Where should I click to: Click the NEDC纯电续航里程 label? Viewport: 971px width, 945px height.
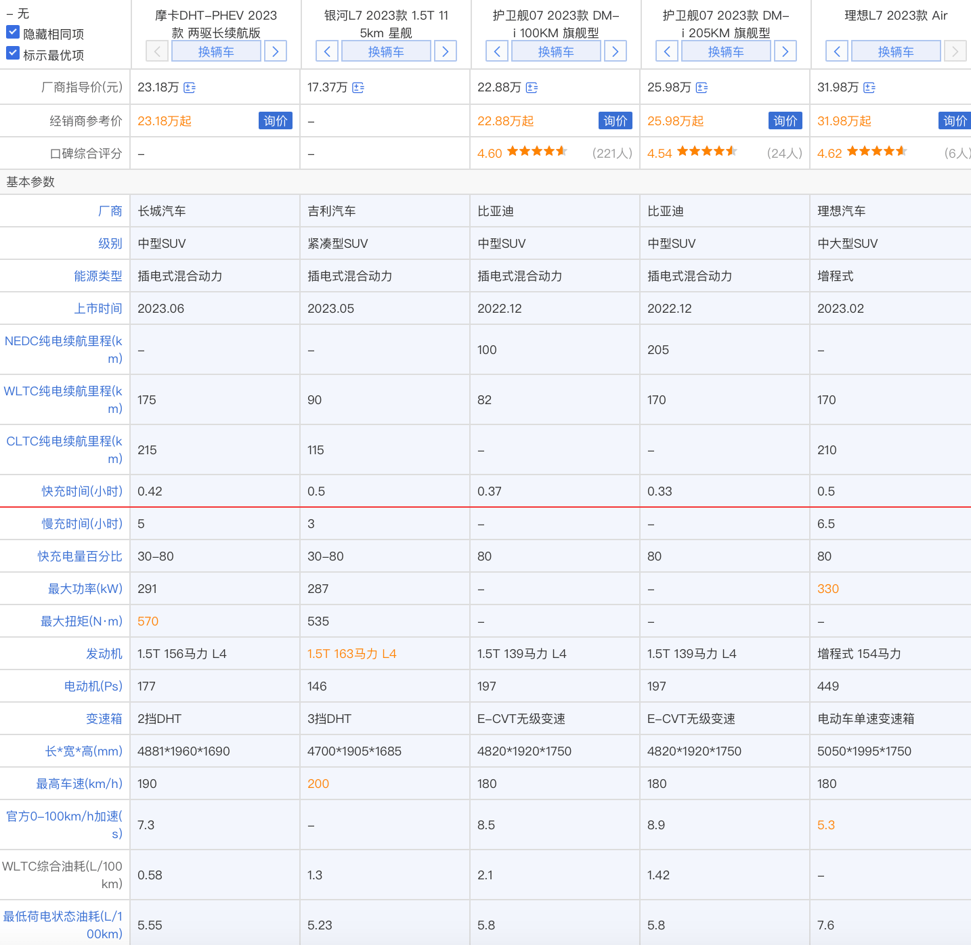[64, 350]
